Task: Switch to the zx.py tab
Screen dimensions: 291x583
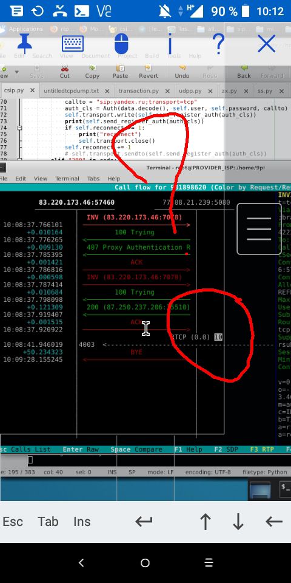Action: pos(229,90)
